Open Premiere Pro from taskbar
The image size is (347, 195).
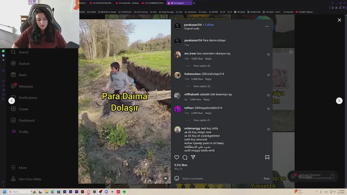76,192
